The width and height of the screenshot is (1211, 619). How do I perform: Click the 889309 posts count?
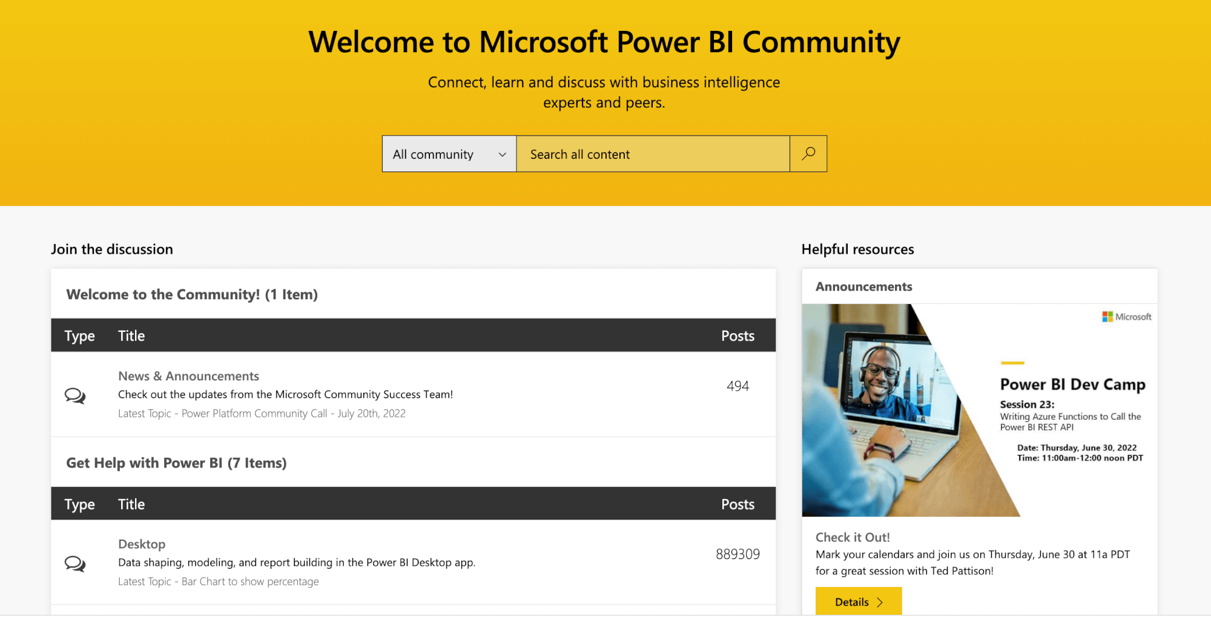pos(737,554)
